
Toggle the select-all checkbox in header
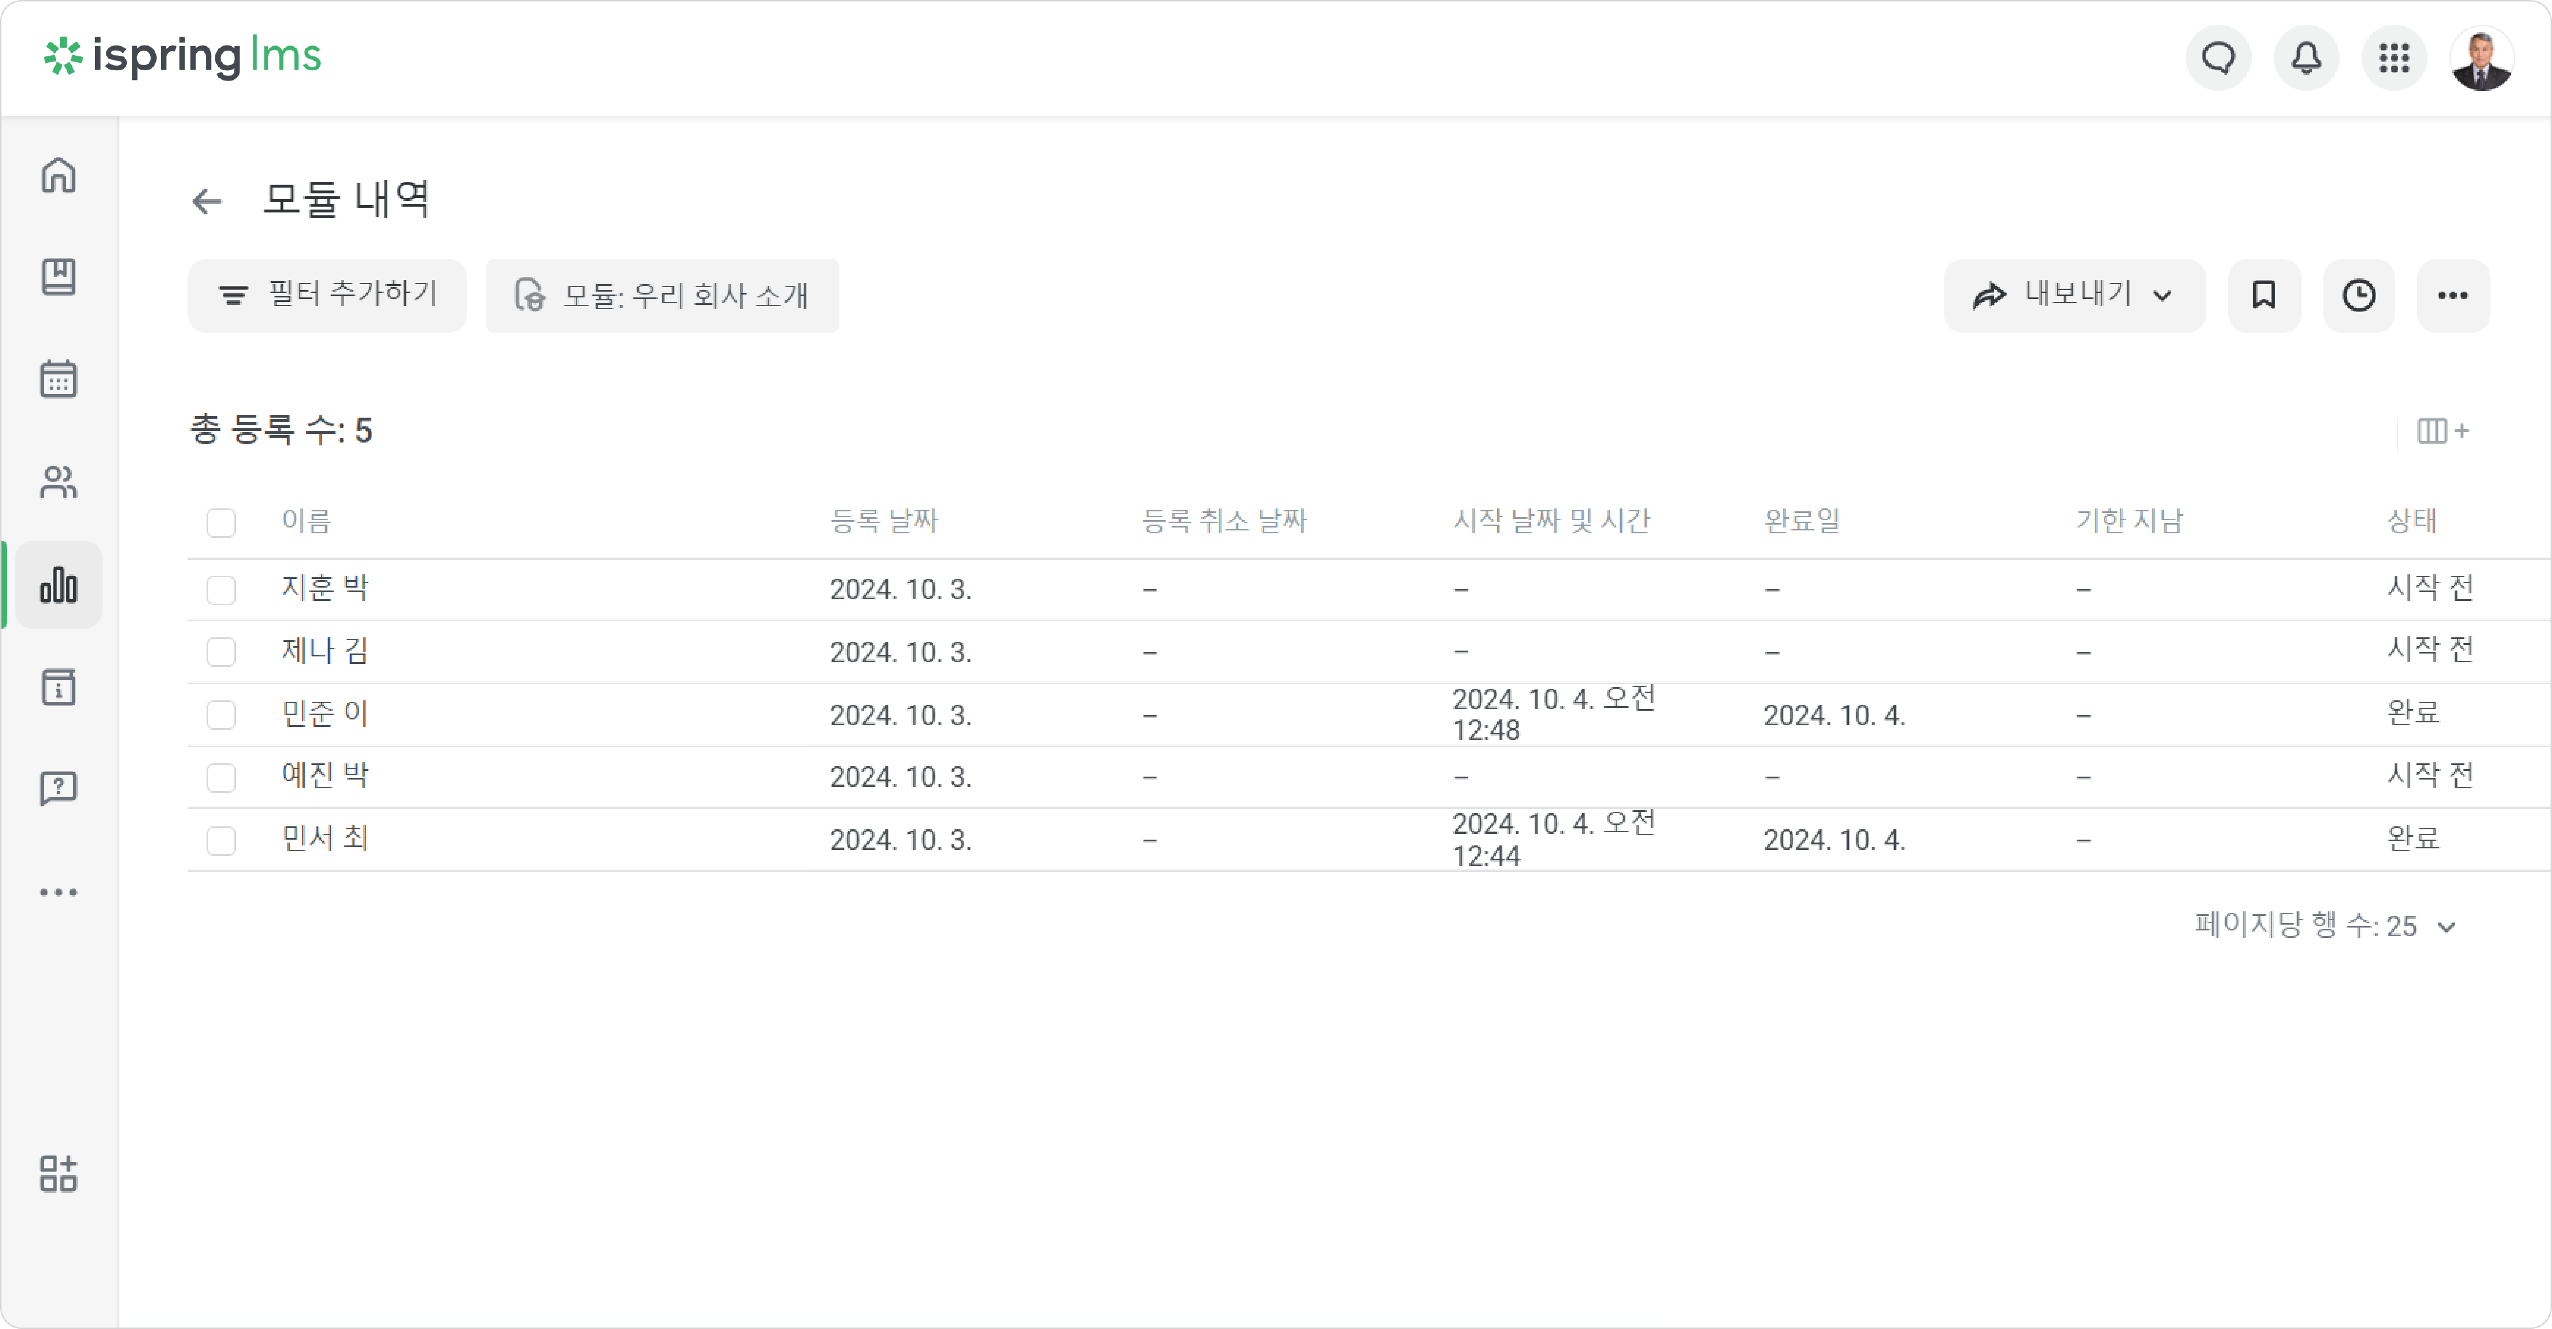221,522
